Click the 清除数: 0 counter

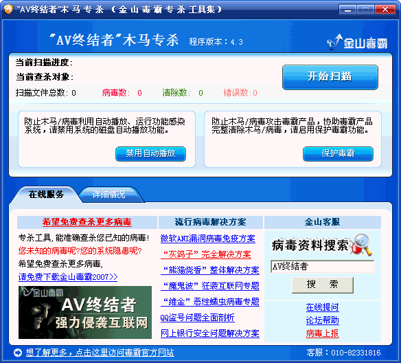pyautogui.click(x=183, y=93)
